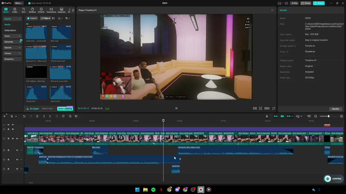The image size is (346, 194).
Task: Undo the last edit in timeline toolbar
Action: click(x=24, y=116)
